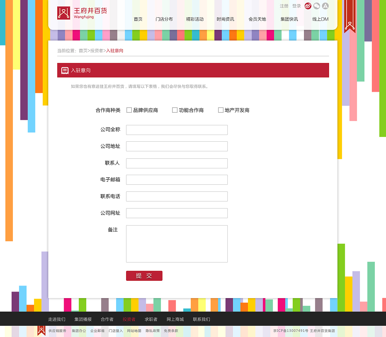Click the 网站地图 bottom link
Viewport: 386px width, 337px height.
pos(134,331)
